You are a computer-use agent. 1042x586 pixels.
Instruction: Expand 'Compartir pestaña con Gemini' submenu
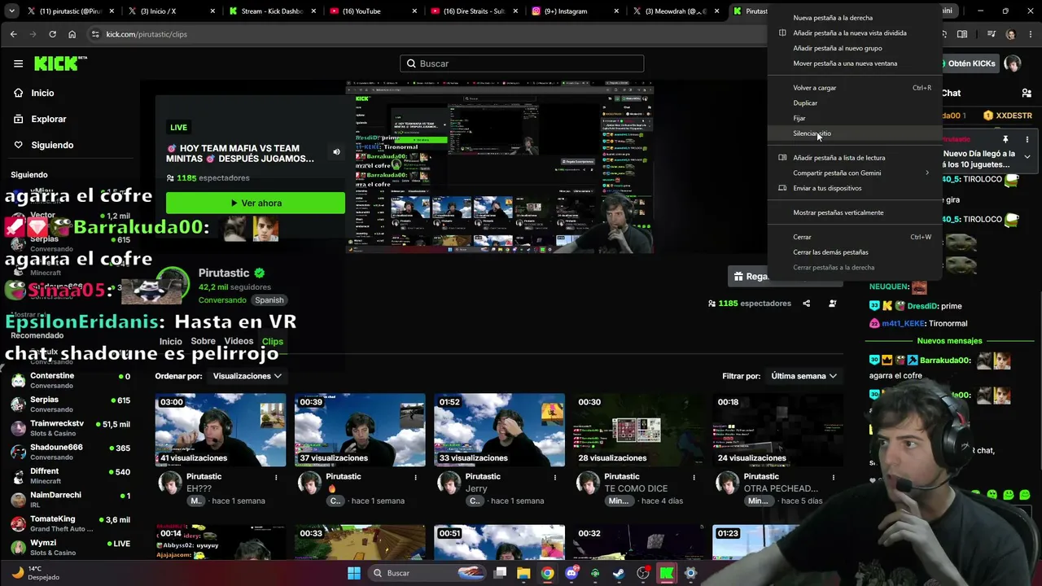[855, 173]
